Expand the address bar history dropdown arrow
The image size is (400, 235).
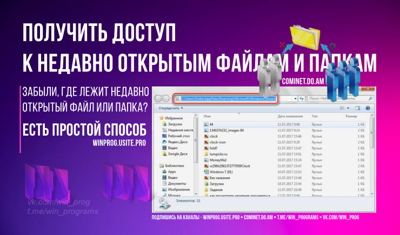295,99
